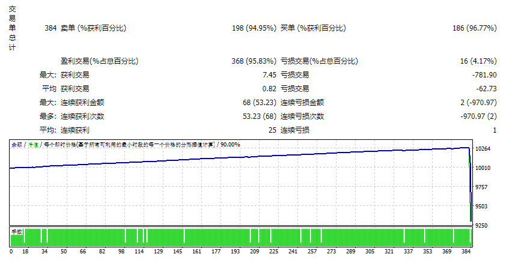The width and height of the screenshot is (506, 260).
Task: Click the x-axis label 321
Action: (389, 252)
